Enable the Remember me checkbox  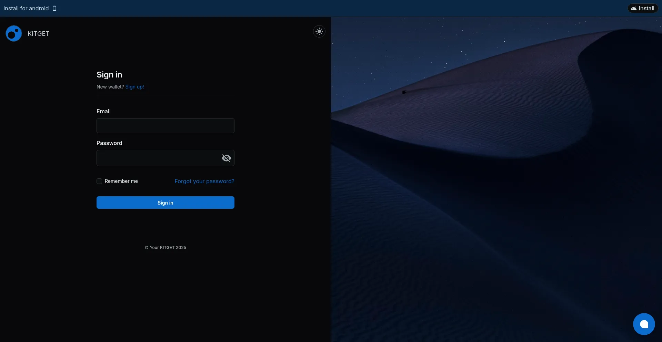pos(99,181)
